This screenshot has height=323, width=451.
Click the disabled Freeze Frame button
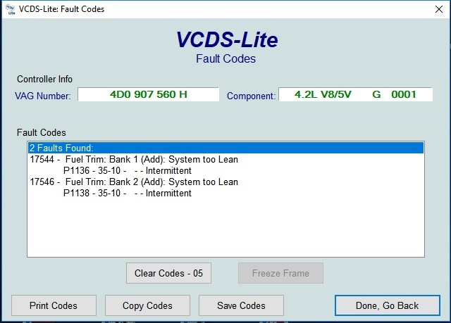pyautogui.click(x=280, y=273)
